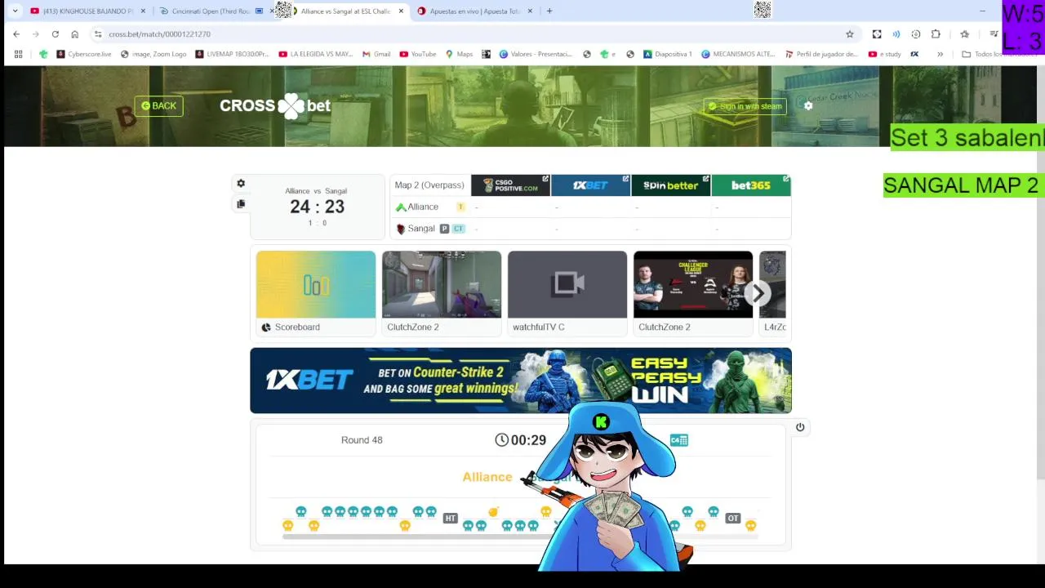
Task: Click the browser back arrow
Action: pos(16,34)
